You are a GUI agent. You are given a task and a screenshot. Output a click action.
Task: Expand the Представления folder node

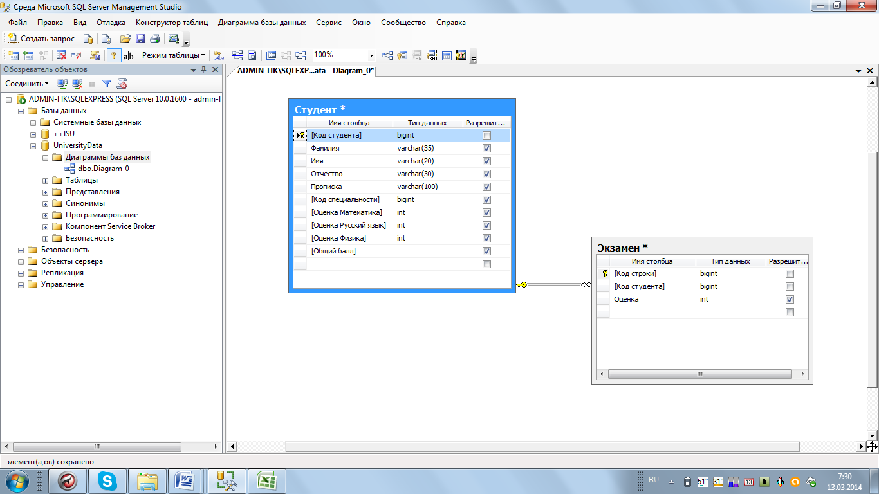(45, 192)
